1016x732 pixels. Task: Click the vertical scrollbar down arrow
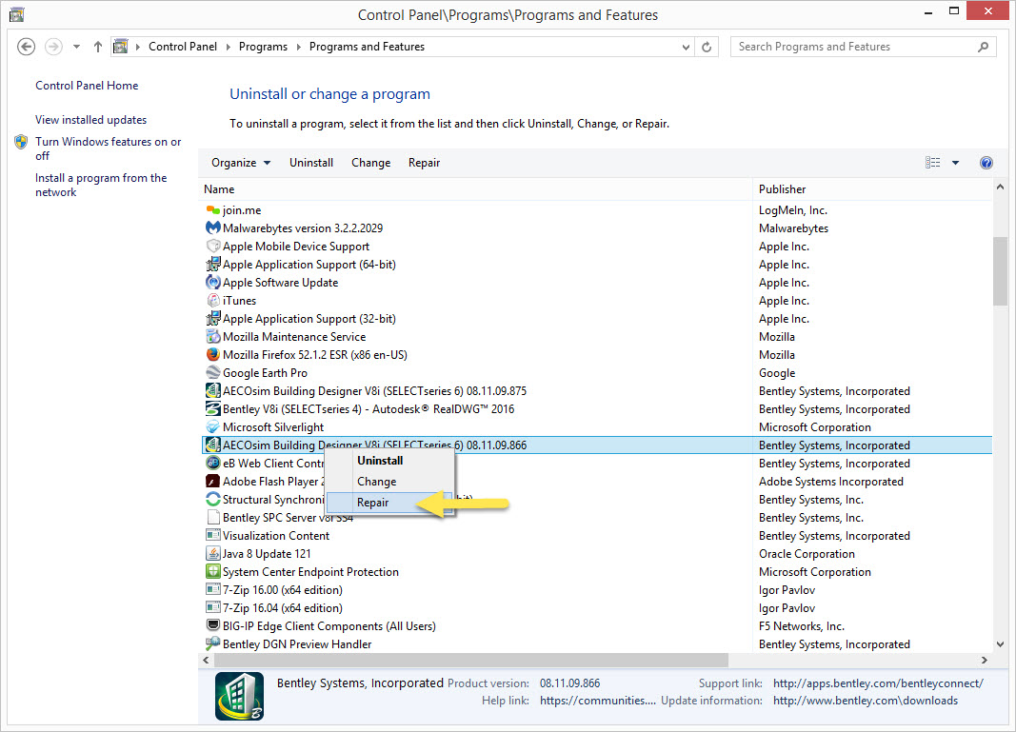tap(999, 644)
